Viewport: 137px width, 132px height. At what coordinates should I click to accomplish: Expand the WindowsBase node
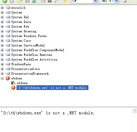click(2, 64)
